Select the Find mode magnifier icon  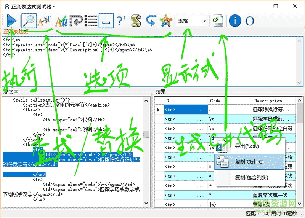click(x=29, y=21)
